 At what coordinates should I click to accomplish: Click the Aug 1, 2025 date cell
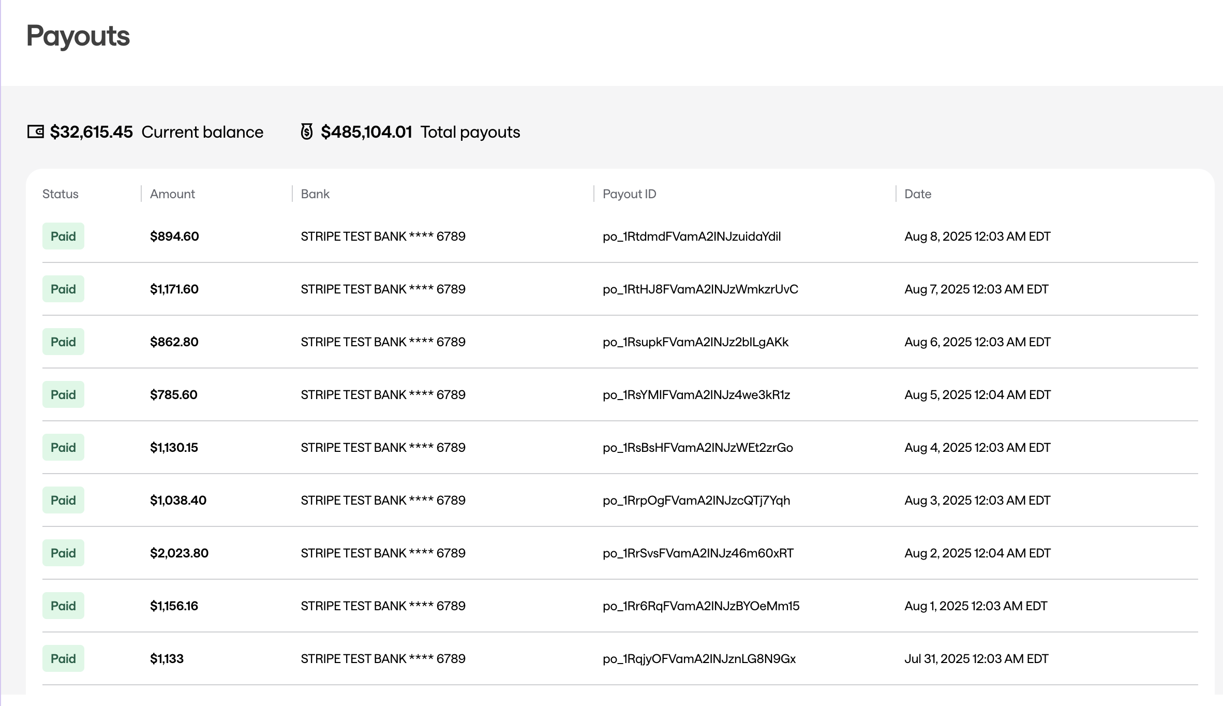pyautogui.click(x=976, y=606)
